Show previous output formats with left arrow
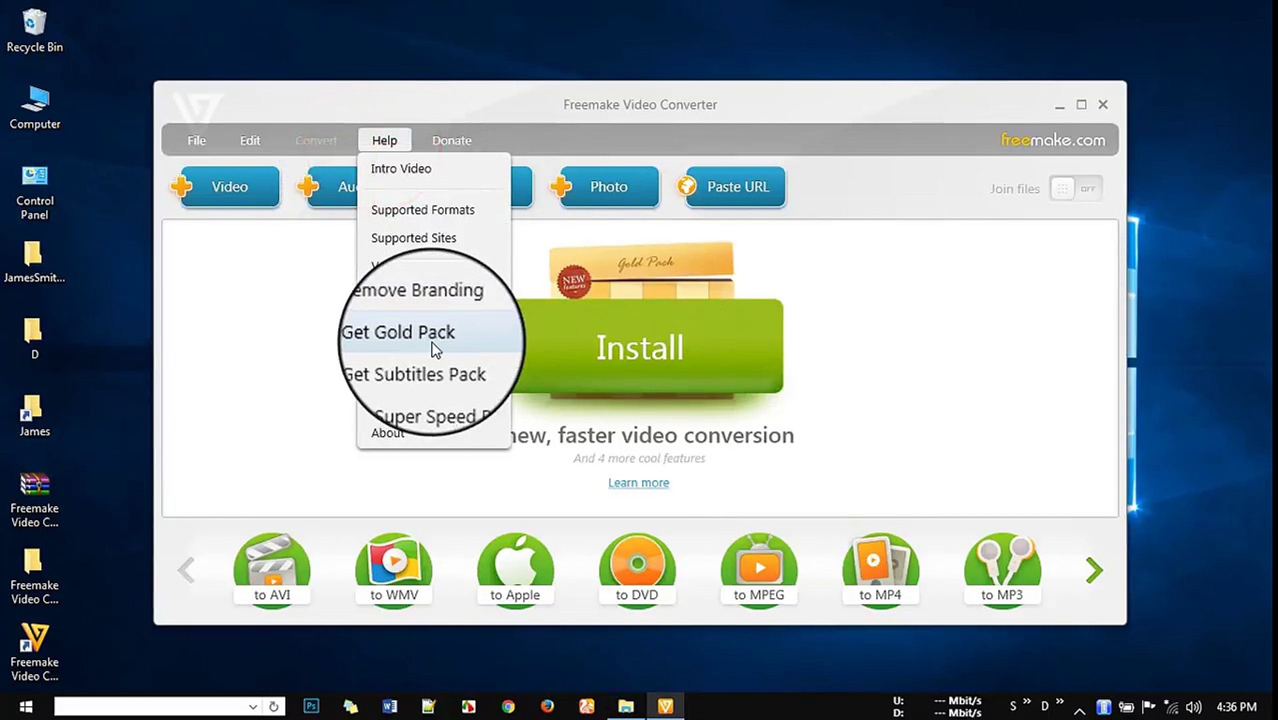 187,570
